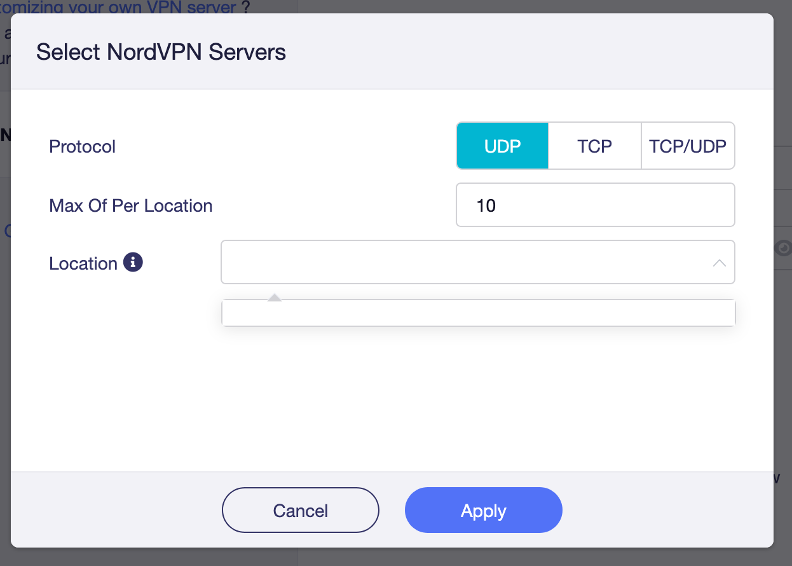The width and height of the screenshot is (792, 566).
Task: Select the UDP protocol option
Action: point(502,146)
